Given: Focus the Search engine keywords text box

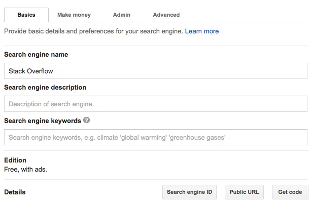Looking at the screenshot, I should click(155, 137).
